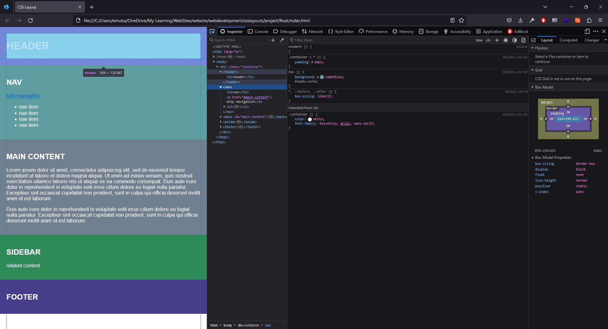Click the white color swatch
The width and height of the screenshot is (608, 329).
tap(310, 119)
